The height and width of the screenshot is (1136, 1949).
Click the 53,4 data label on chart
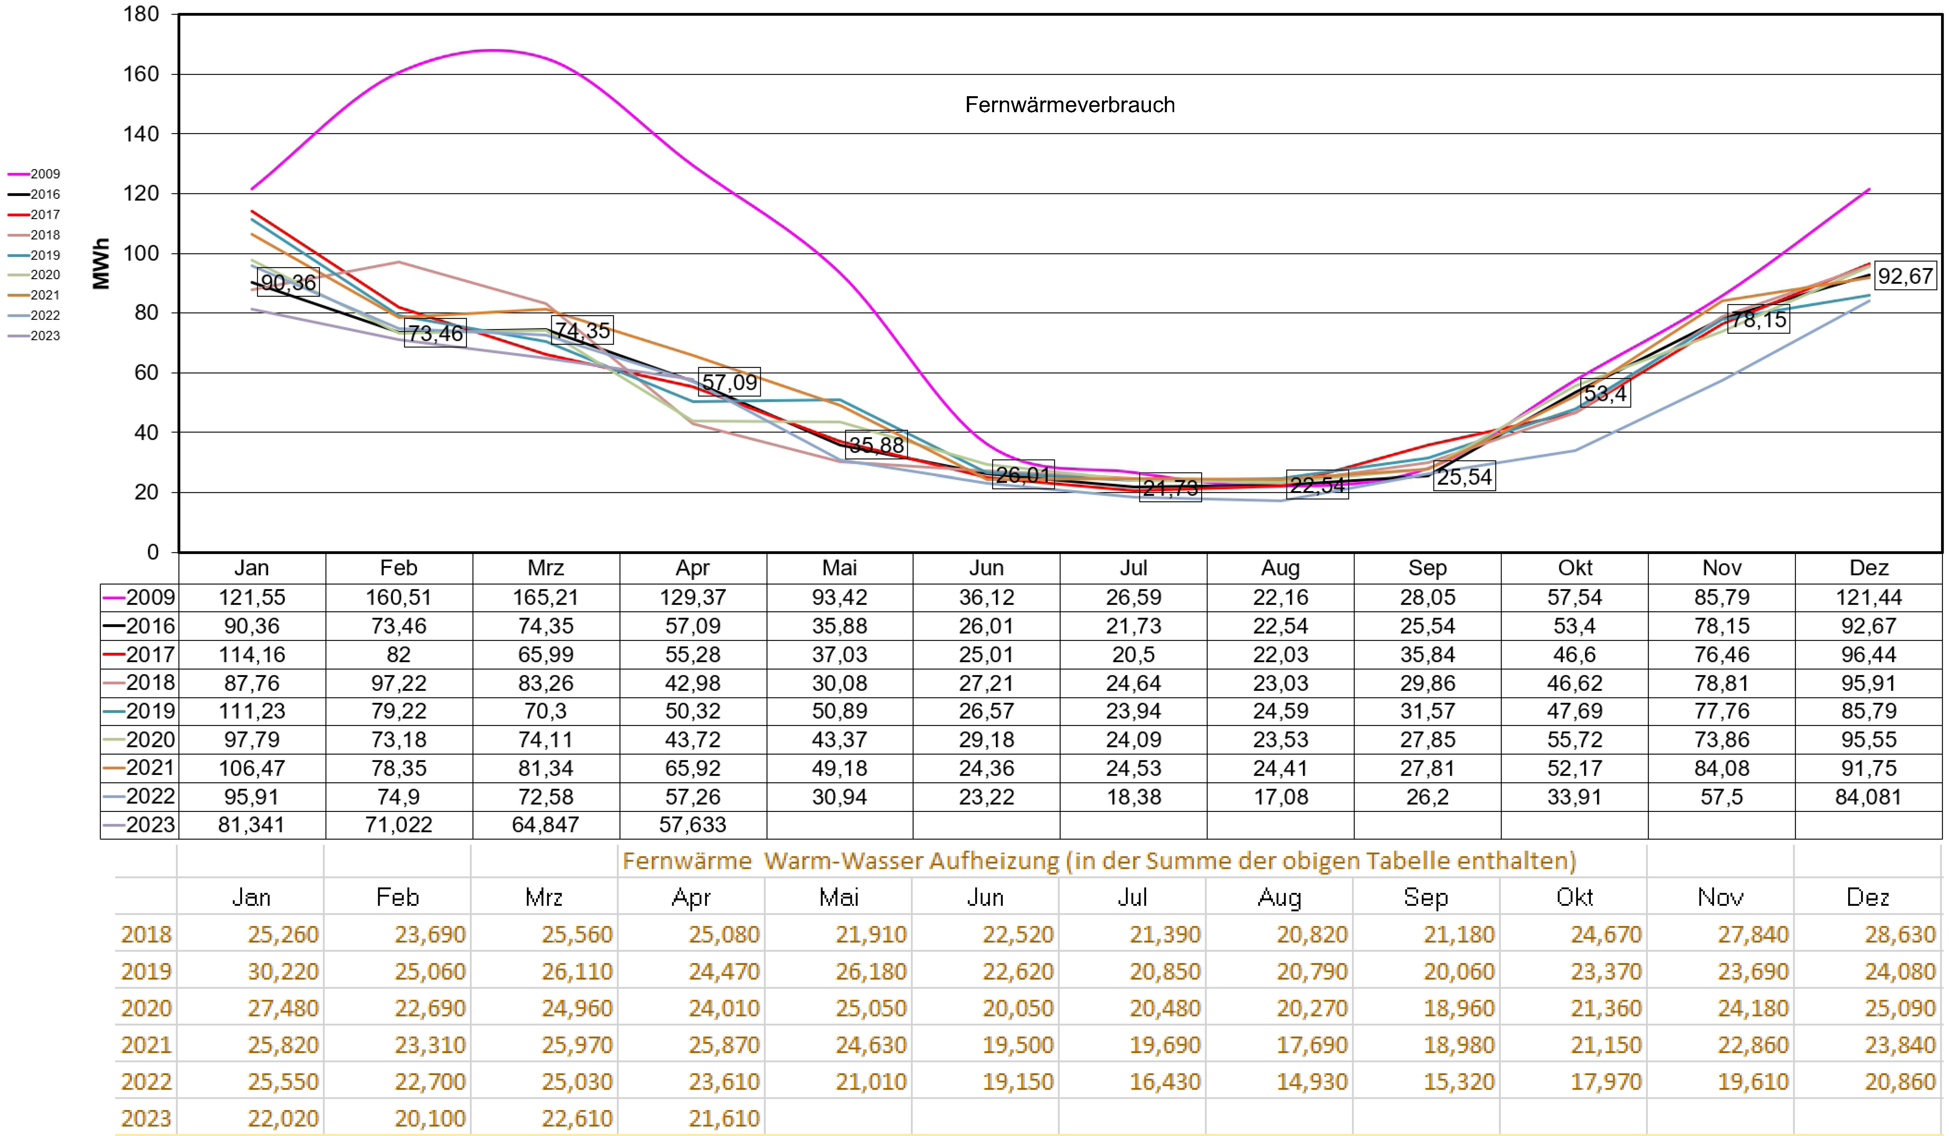[1606, 394]
